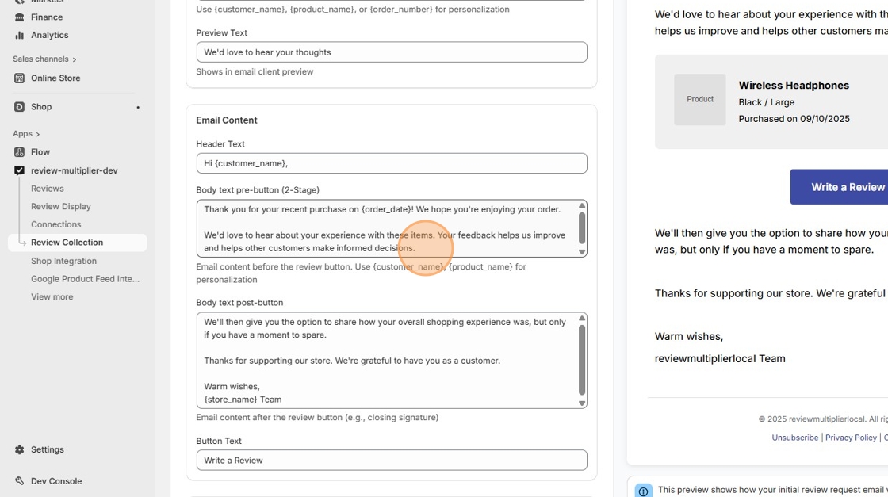Click the Settings gear icon
Viewport: 888px width, 497px height.
pos(19,449)
